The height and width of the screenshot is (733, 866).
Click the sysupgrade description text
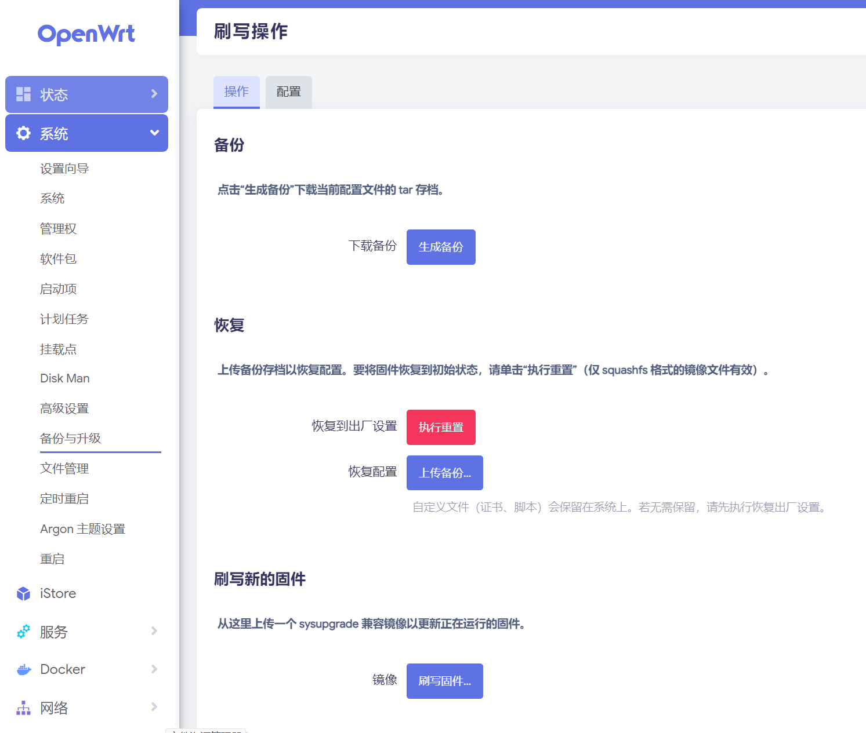coord(372,624)
